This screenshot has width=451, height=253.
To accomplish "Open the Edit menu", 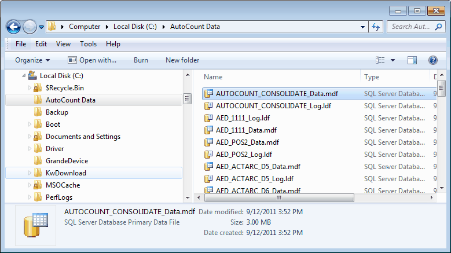I will [41, 44].
